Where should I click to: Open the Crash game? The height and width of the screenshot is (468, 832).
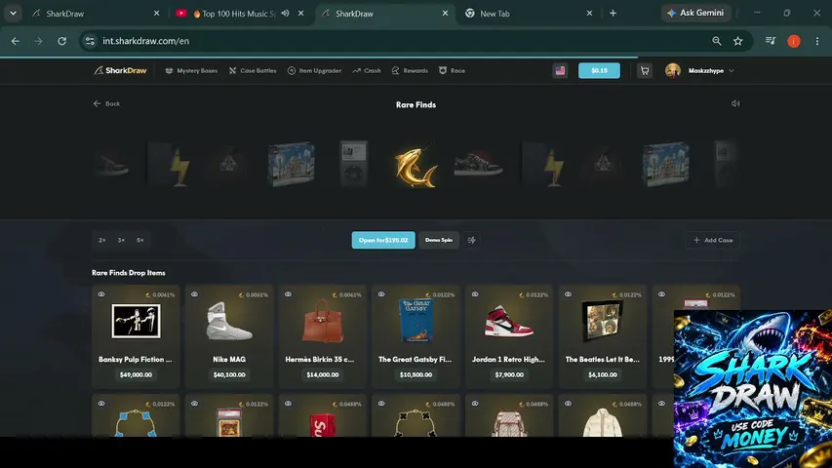(x=367, y=70)
